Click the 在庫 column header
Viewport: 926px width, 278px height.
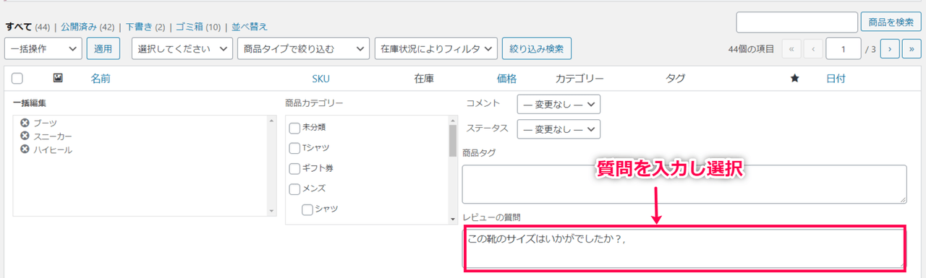[424, 78]
